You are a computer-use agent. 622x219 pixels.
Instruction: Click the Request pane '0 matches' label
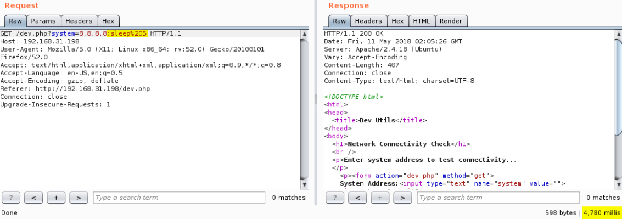pyautogui.click(x=289, y=198)
